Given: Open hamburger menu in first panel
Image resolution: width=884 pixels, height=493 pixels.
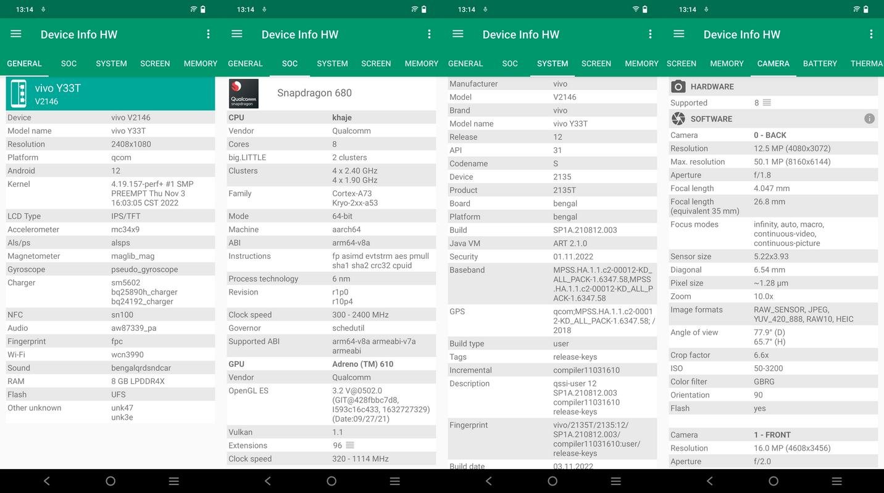Looking at the screenshot, I should [16, 34].
